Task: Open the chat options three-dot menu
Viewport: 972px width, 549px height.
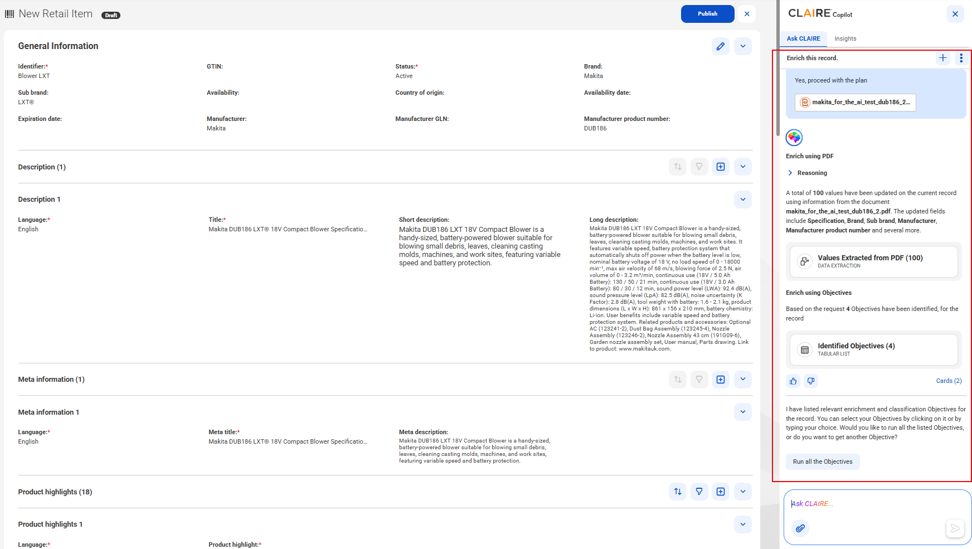Action: [x=961, y=58]
